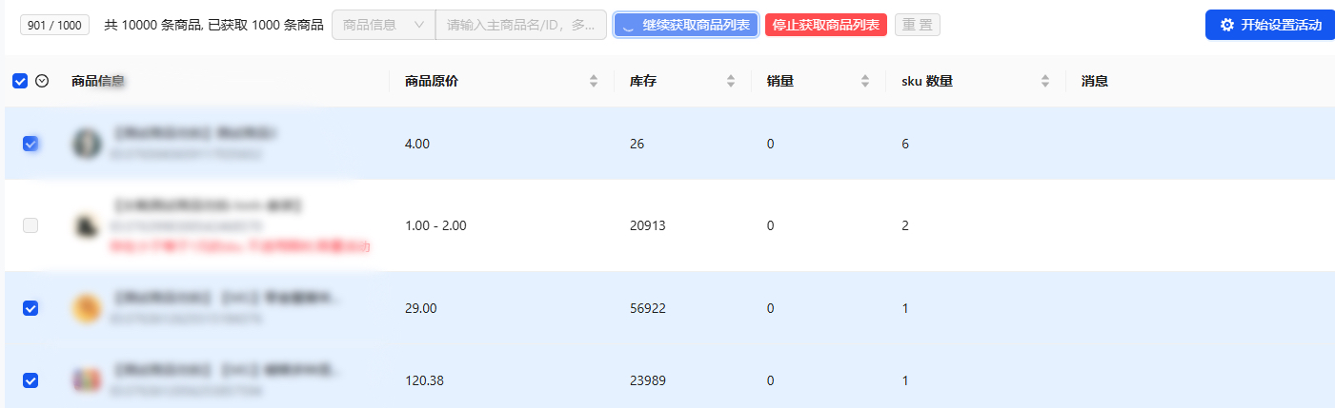Image resolution: width=1335 pixels, height=408 pixels.
Task: Sort by 库存 column arrows
Action: [731, 81]
